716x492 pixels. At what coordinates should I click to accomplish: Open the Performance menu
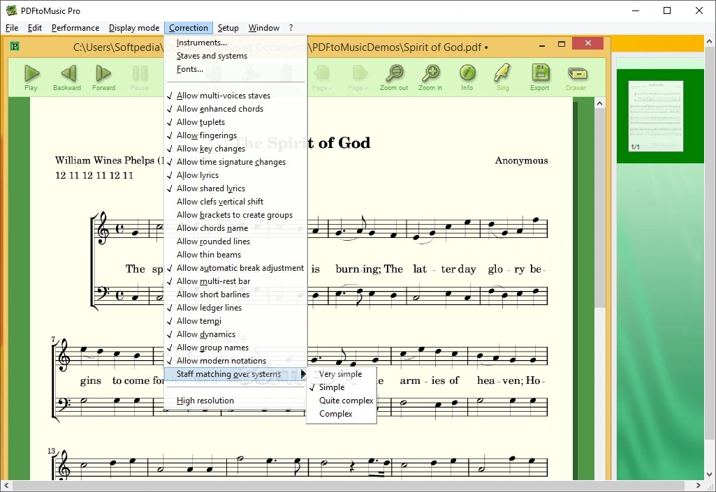(75, 28)
